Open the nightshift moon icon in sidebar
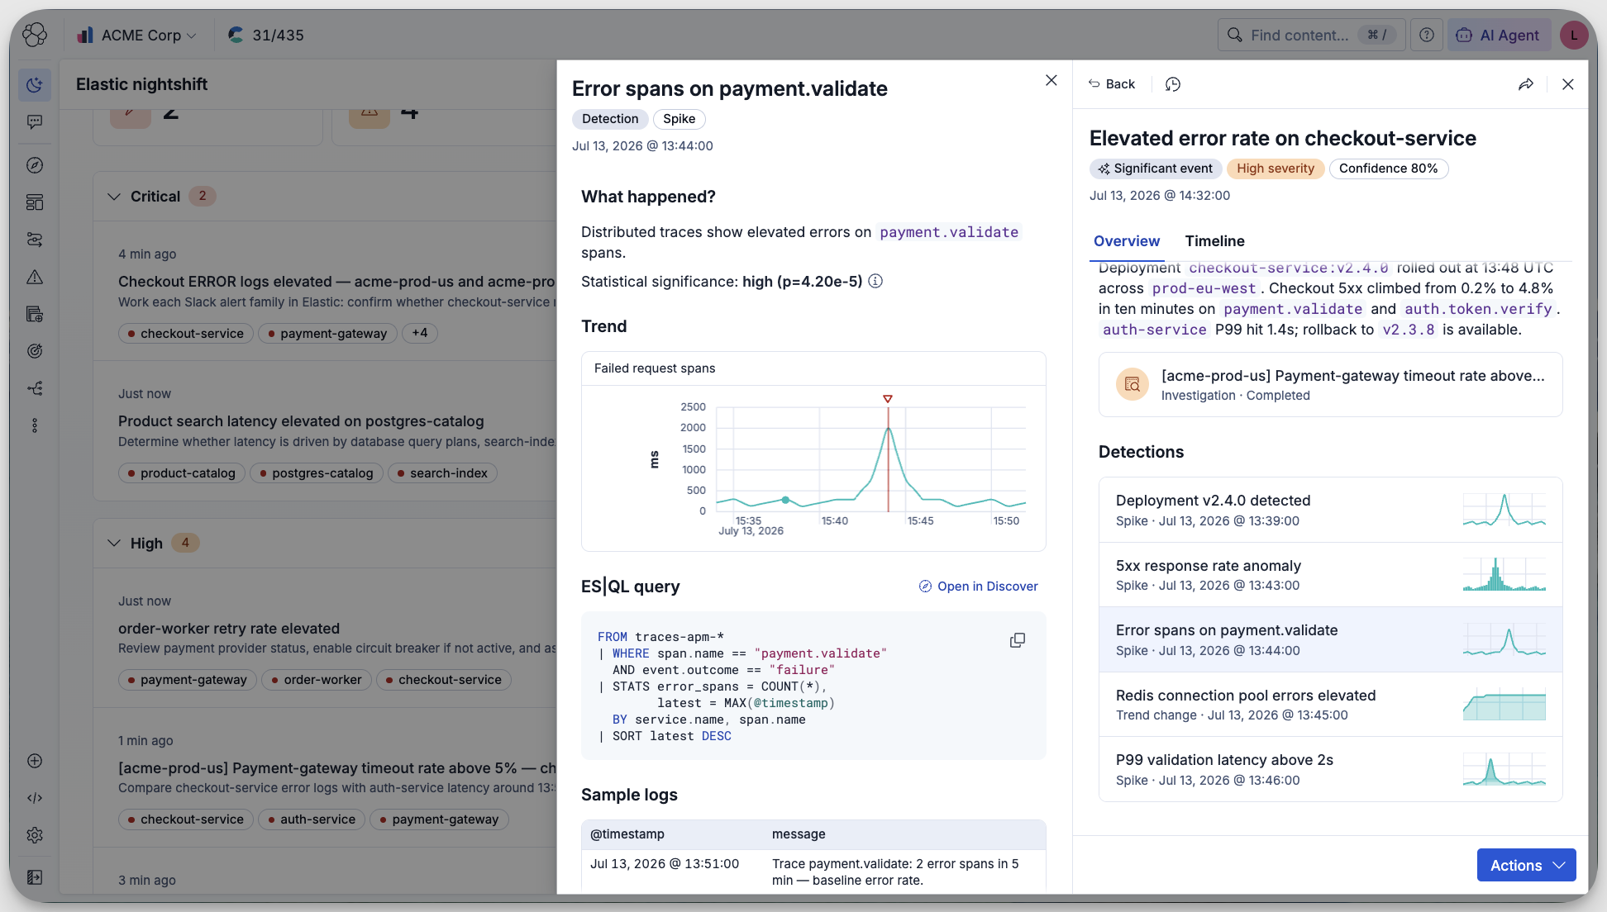This screenshot has height=912, width=1607. [35, 84]
